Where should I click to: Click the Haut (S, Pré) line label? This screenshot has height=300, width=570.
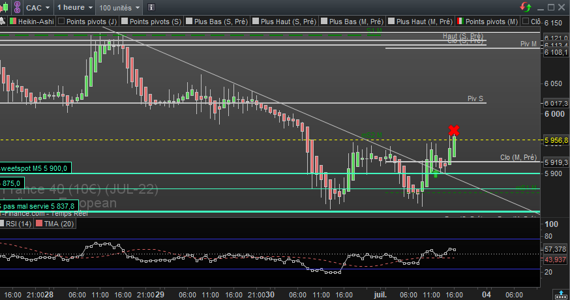click(x=463, y=36)
